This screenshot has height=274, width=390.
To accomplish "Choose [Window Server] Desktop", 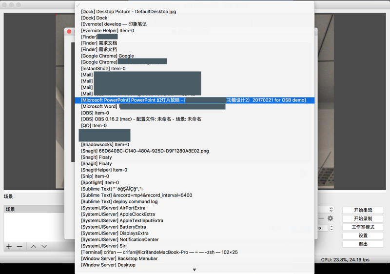I will coord(195,265).
